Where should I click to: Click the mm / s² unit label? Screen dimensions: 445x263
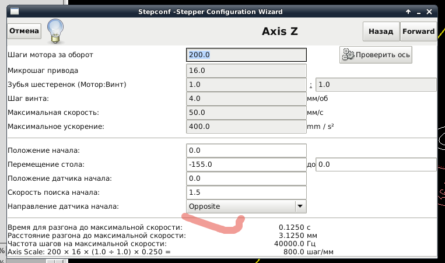pyautogui.click(x=320, y=126)
